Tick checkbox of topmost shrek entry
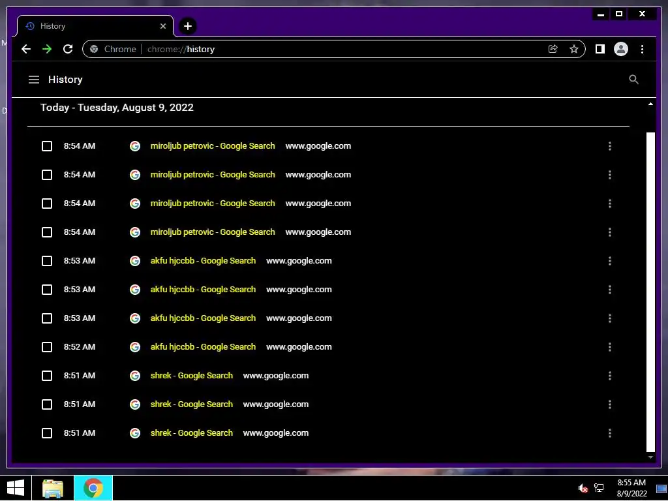668x501 pixels. 47,376
